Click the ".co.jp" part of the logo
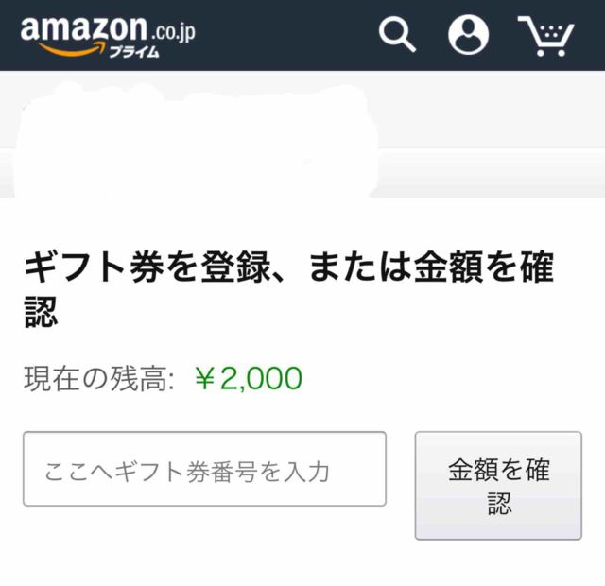Viewport: 605px width, 586px height. [x=171, y=31]
